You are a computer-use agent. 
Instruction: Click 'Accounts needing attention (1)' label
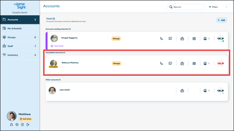tap(58, 29)
